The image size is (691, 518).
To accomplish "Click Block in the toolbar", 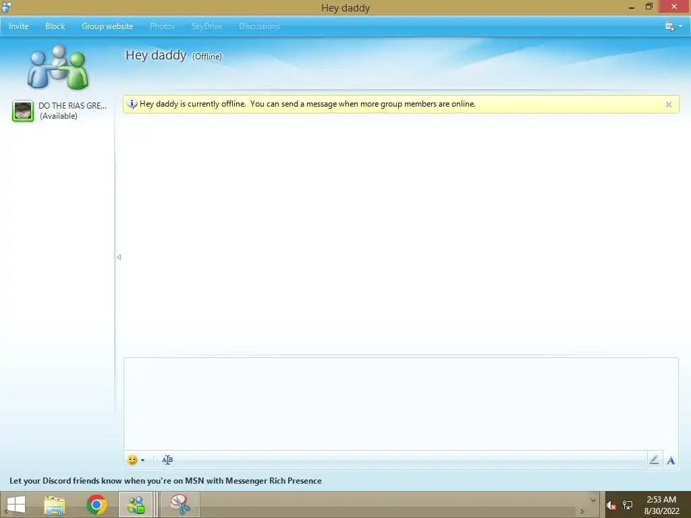I will click(x=55, y=26).
